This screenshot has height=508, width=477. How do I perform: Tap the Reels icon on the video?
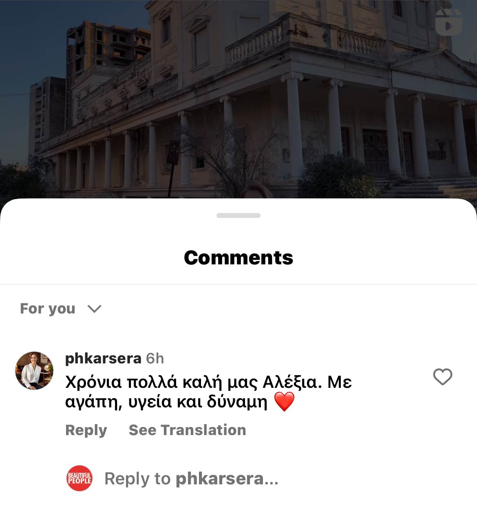pyautogui.click(x=448, y=22)
